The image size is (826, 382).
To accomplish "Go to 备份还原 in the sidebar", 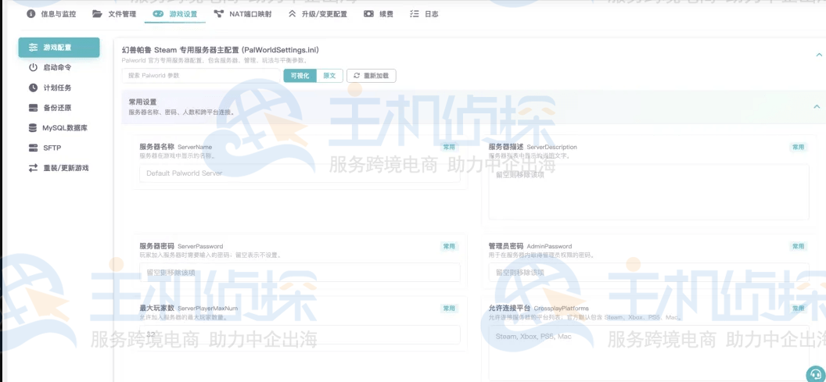I will (x=59, y=108).
